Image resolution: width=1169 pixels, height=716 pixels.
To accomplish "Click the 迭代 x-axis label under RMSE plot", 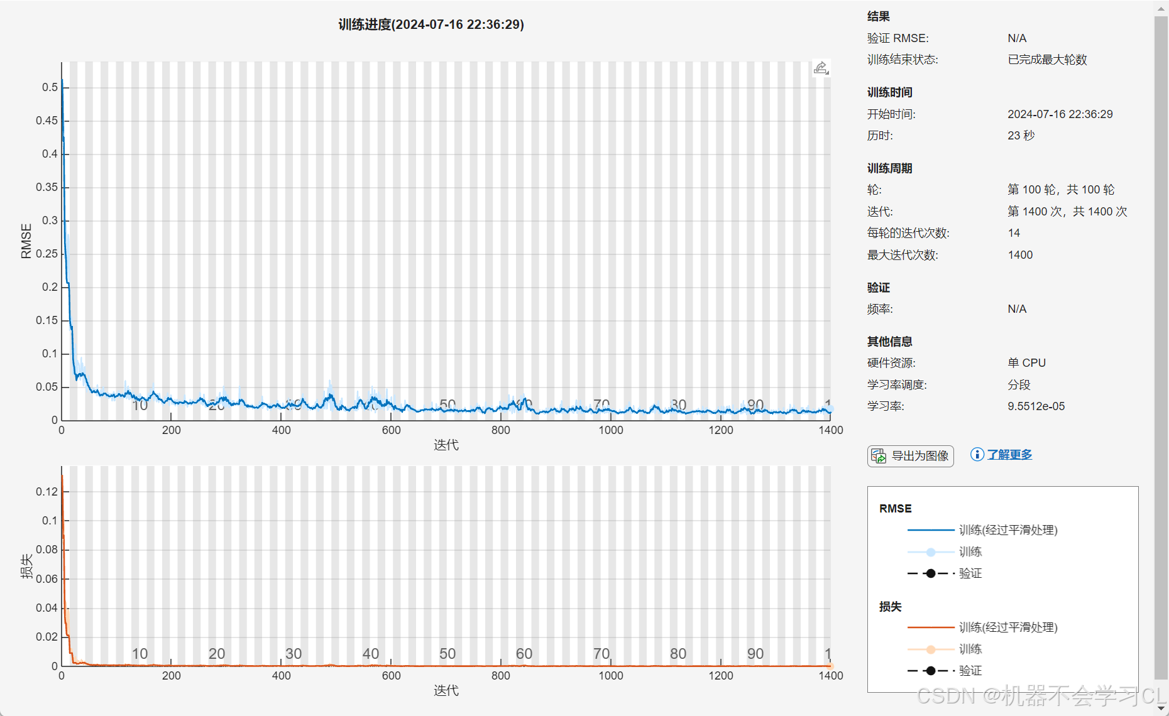I will click(x=446, y=445).
